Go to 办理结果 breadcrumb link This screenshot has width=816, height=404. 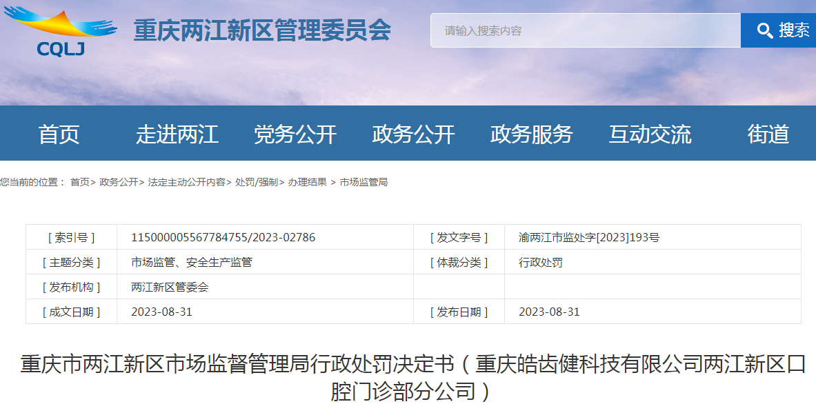tap(308, 182)
